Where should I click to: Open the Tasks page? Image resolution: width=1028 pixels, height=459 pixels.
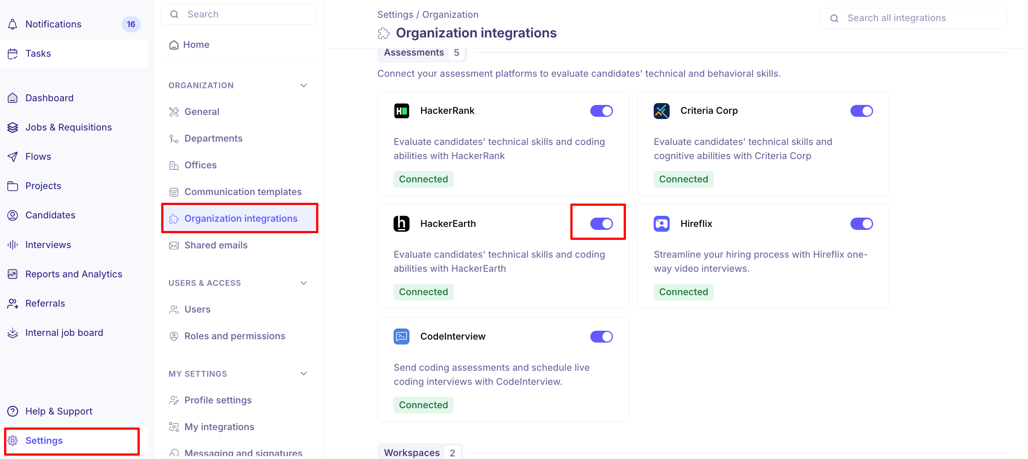pos(74,53)
